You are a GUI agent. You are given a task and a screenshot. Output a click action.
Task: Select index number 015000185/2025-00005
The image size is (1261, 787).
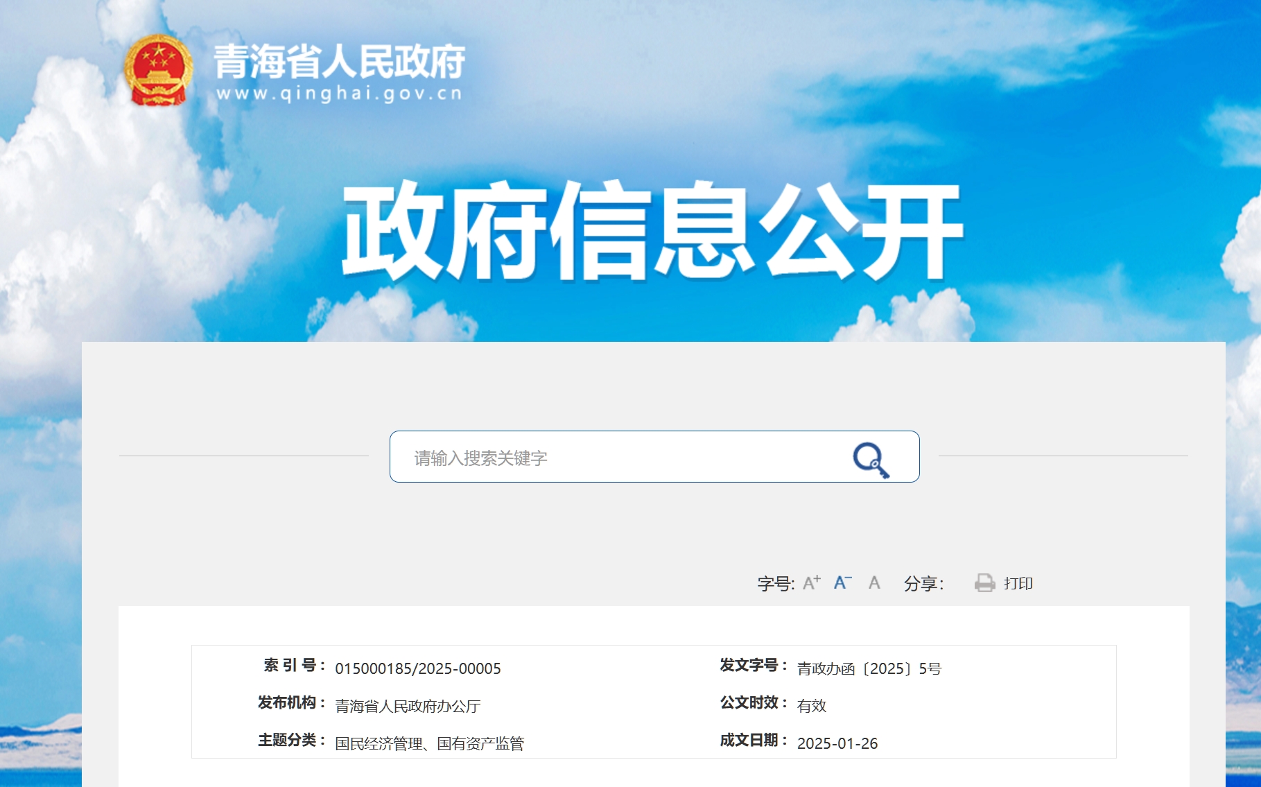417,668
